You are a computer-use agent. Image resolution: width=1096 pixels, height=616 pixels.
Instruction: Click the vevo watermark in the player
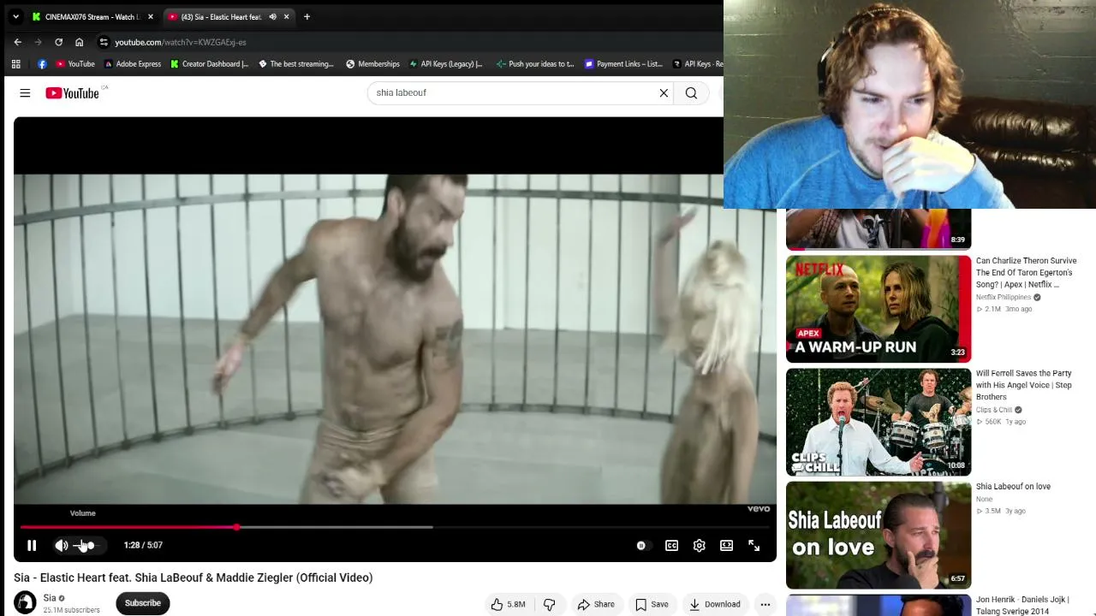759,508
